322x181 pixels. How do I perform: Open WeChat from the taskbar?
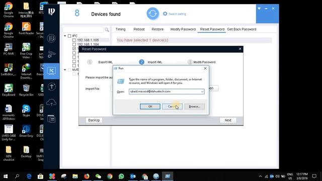[x=98, y=176]
